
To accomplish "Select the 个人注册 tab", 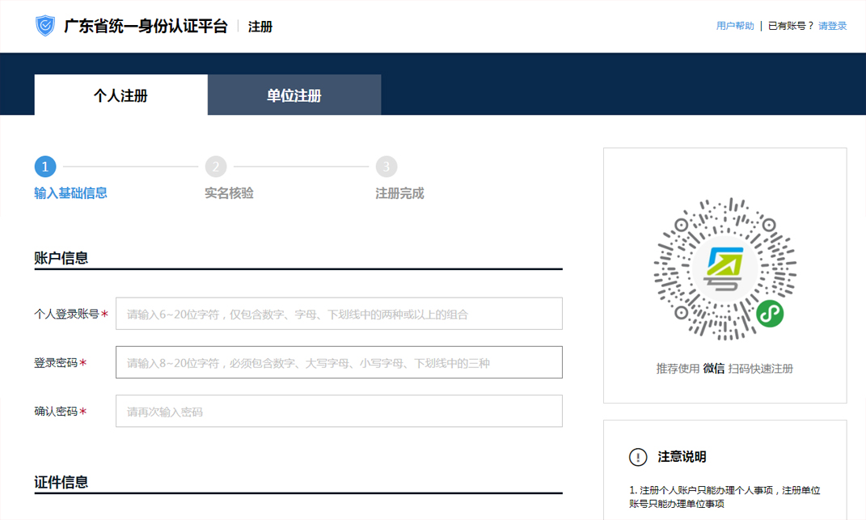I will point(120,95).
